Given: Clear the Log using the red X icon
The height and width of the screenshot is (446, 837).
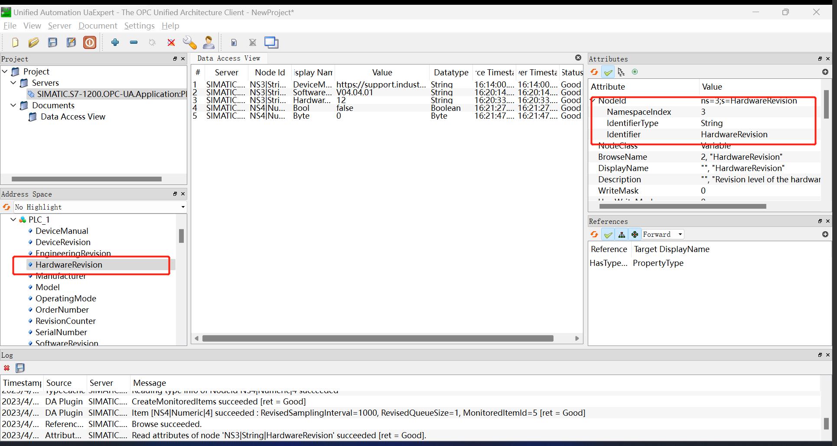Looking at the screenshot, I should tap(7, 368).
